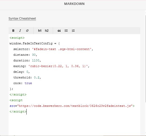Click the true value after once
The height and width of the screenshot is (136, 146).
tap(28, 83)
